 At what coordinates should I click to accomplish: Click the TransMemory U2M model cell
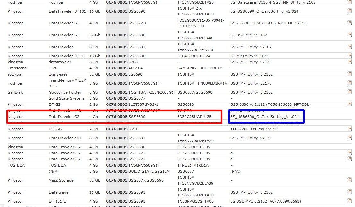coord(67,83)
